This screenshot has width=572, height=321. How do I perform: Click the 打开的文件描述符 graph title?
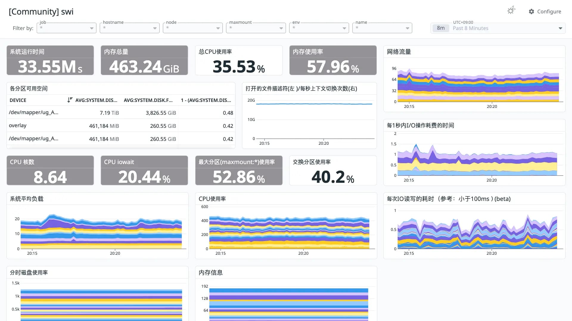tap(301, 89)
